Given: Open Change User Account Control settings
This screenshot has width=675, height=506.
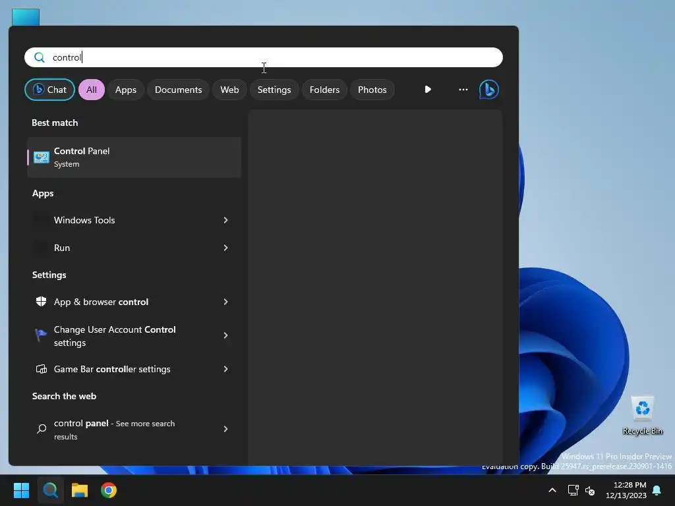Looking at the screenshot, I should click(134, 335).
